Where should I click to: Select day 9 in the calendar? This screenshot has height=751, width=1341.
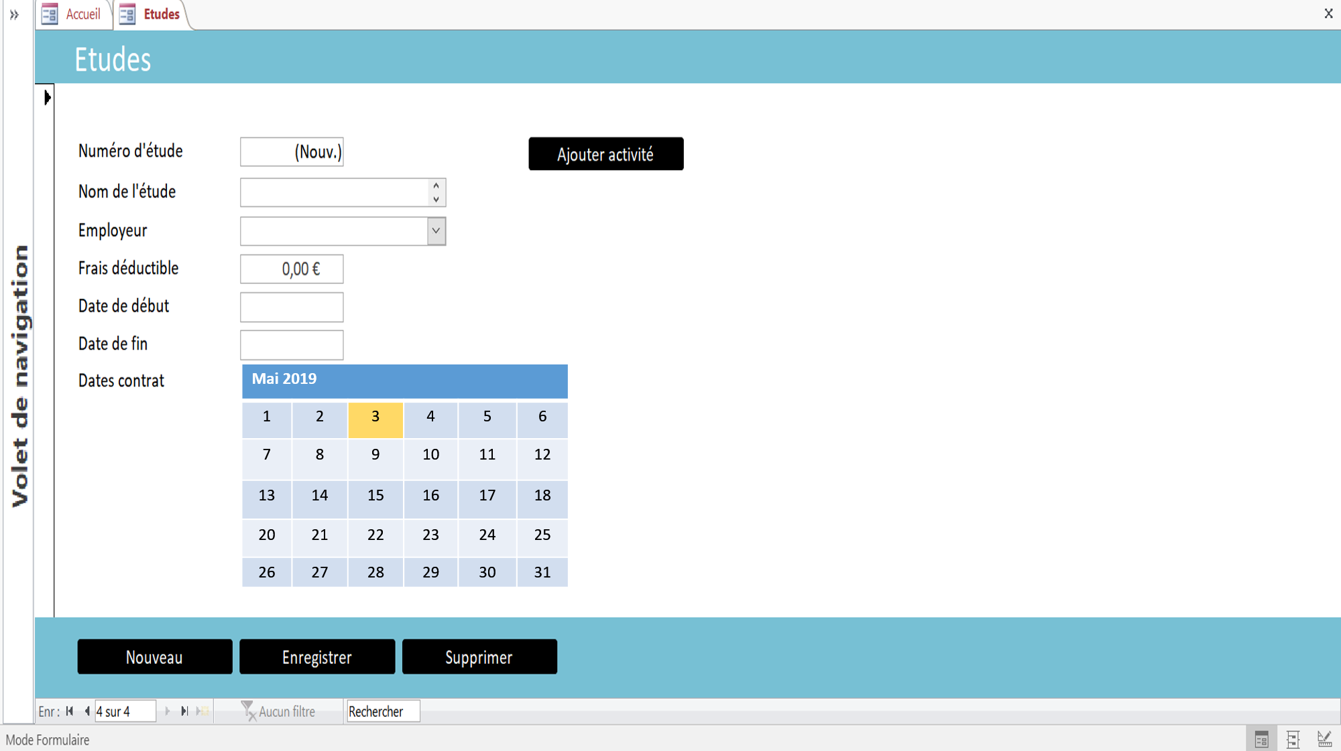point(375,459)
